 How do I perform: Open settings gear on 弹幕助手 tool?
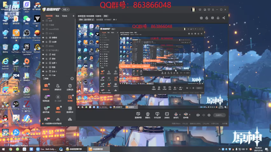pos(49,84)
